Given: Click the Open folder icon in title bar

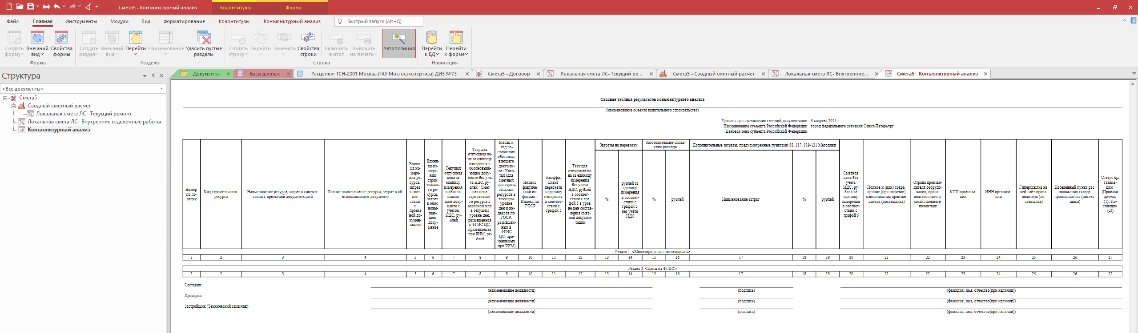Looking at the screenshot, I should [x=20, y=7].
